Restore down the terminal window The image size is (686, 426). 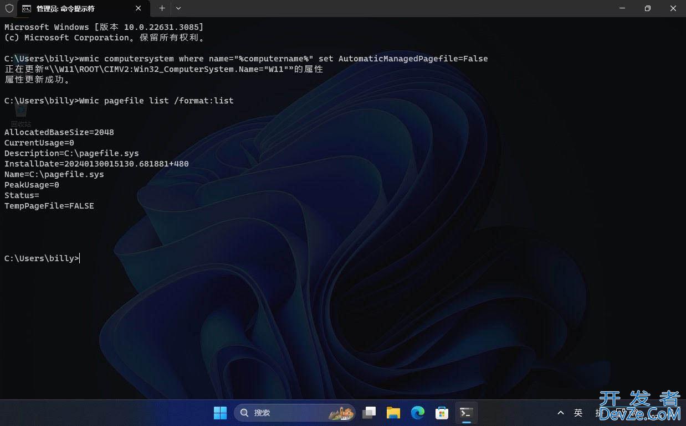pos(648,8)
